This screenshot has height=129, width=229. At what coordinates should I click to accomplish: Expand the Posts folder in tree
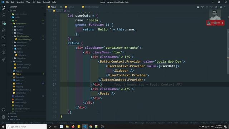pos(19,49)
